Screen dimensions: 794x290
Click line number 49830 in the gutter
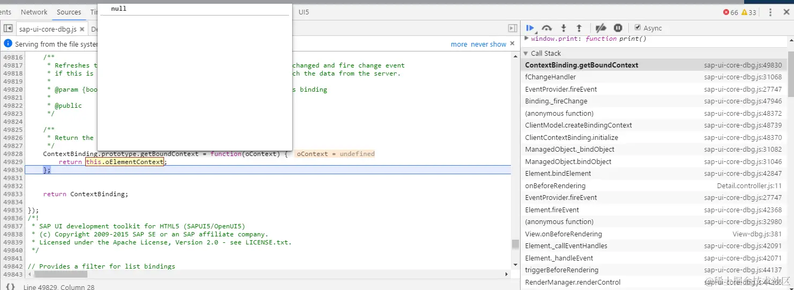(x=12, y=170)
